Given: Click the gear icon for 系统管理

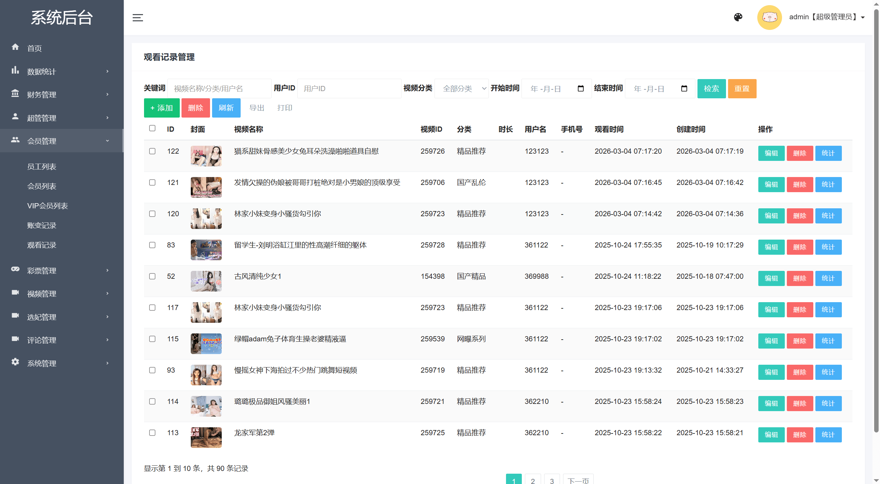Looking at the screenshot, I should click(x=15, y=362).
